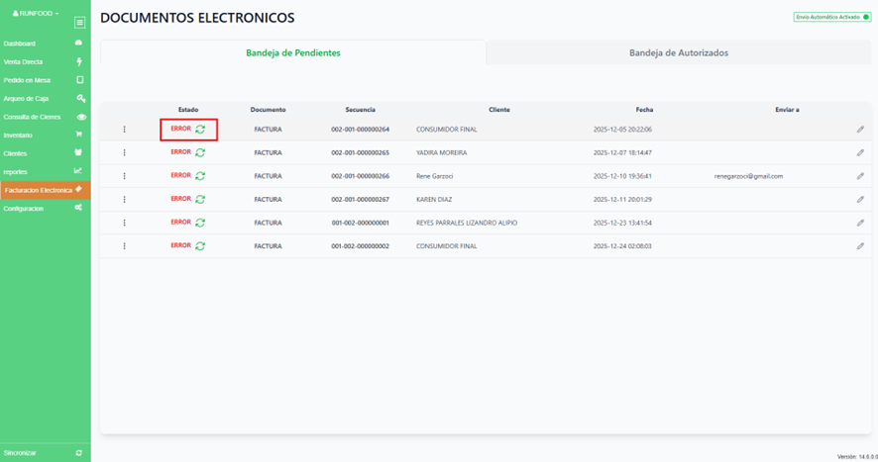Edit email for YADIRA MOREIRA pencil icon
The height and width of the screenshot is (462, 878).
[860, 152]
